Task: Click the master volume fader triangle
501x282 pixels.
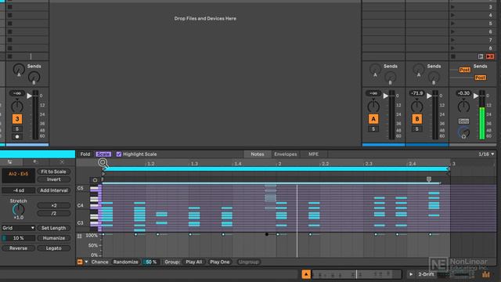Action: click(476, 96)
